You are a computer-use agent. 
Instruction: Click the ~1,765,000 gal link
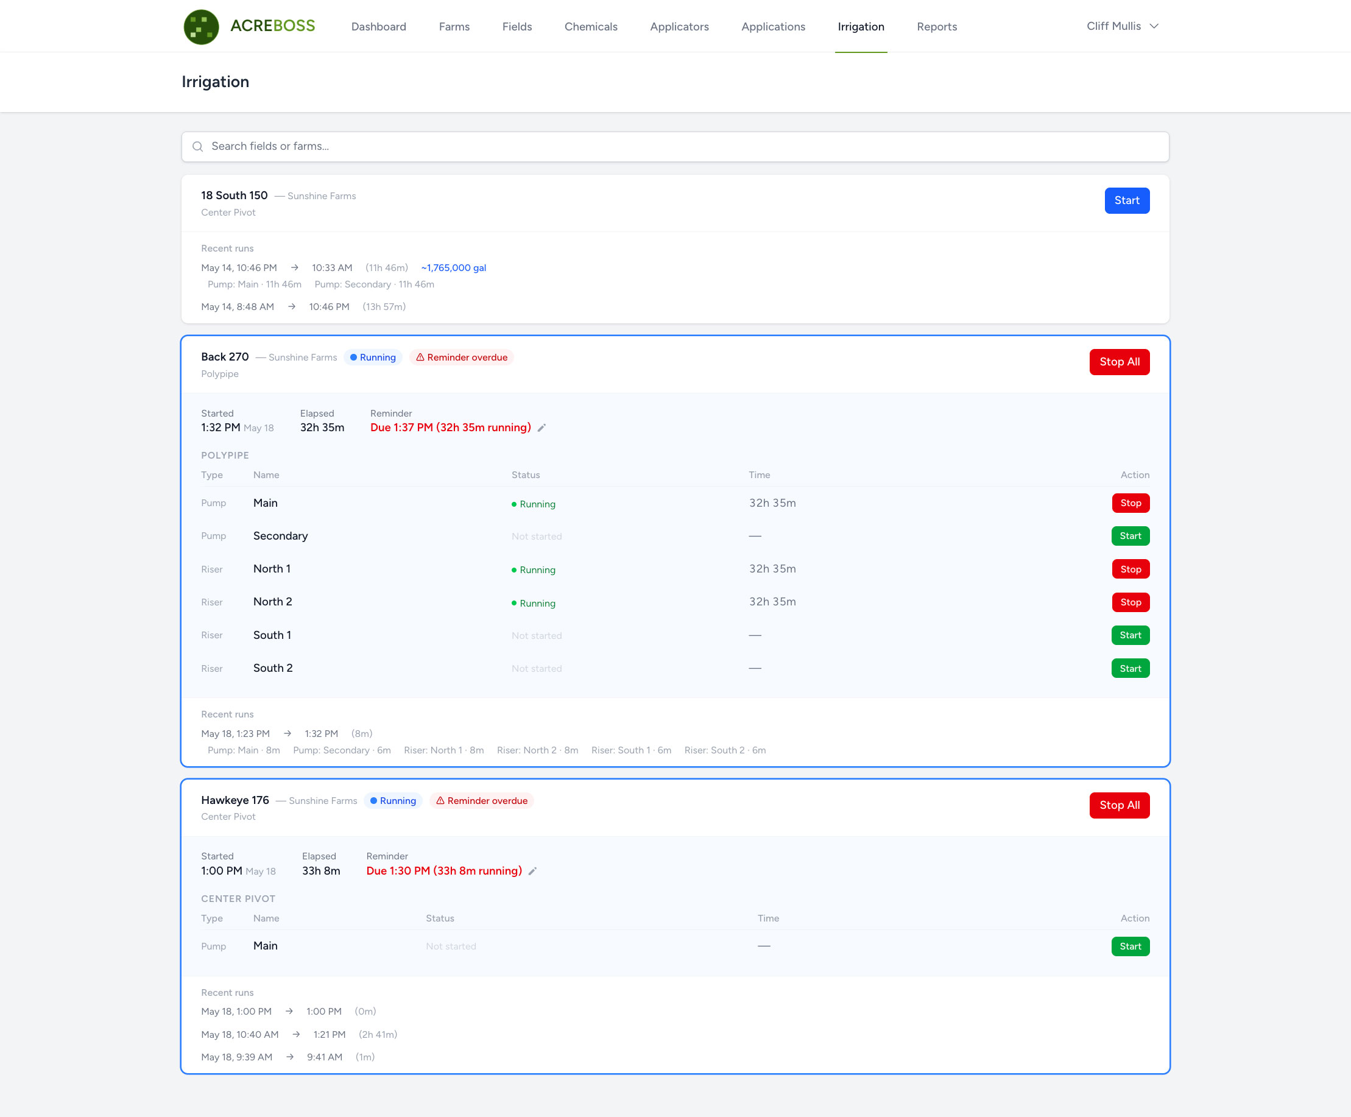pyautogui.click(x=454, y=267)
